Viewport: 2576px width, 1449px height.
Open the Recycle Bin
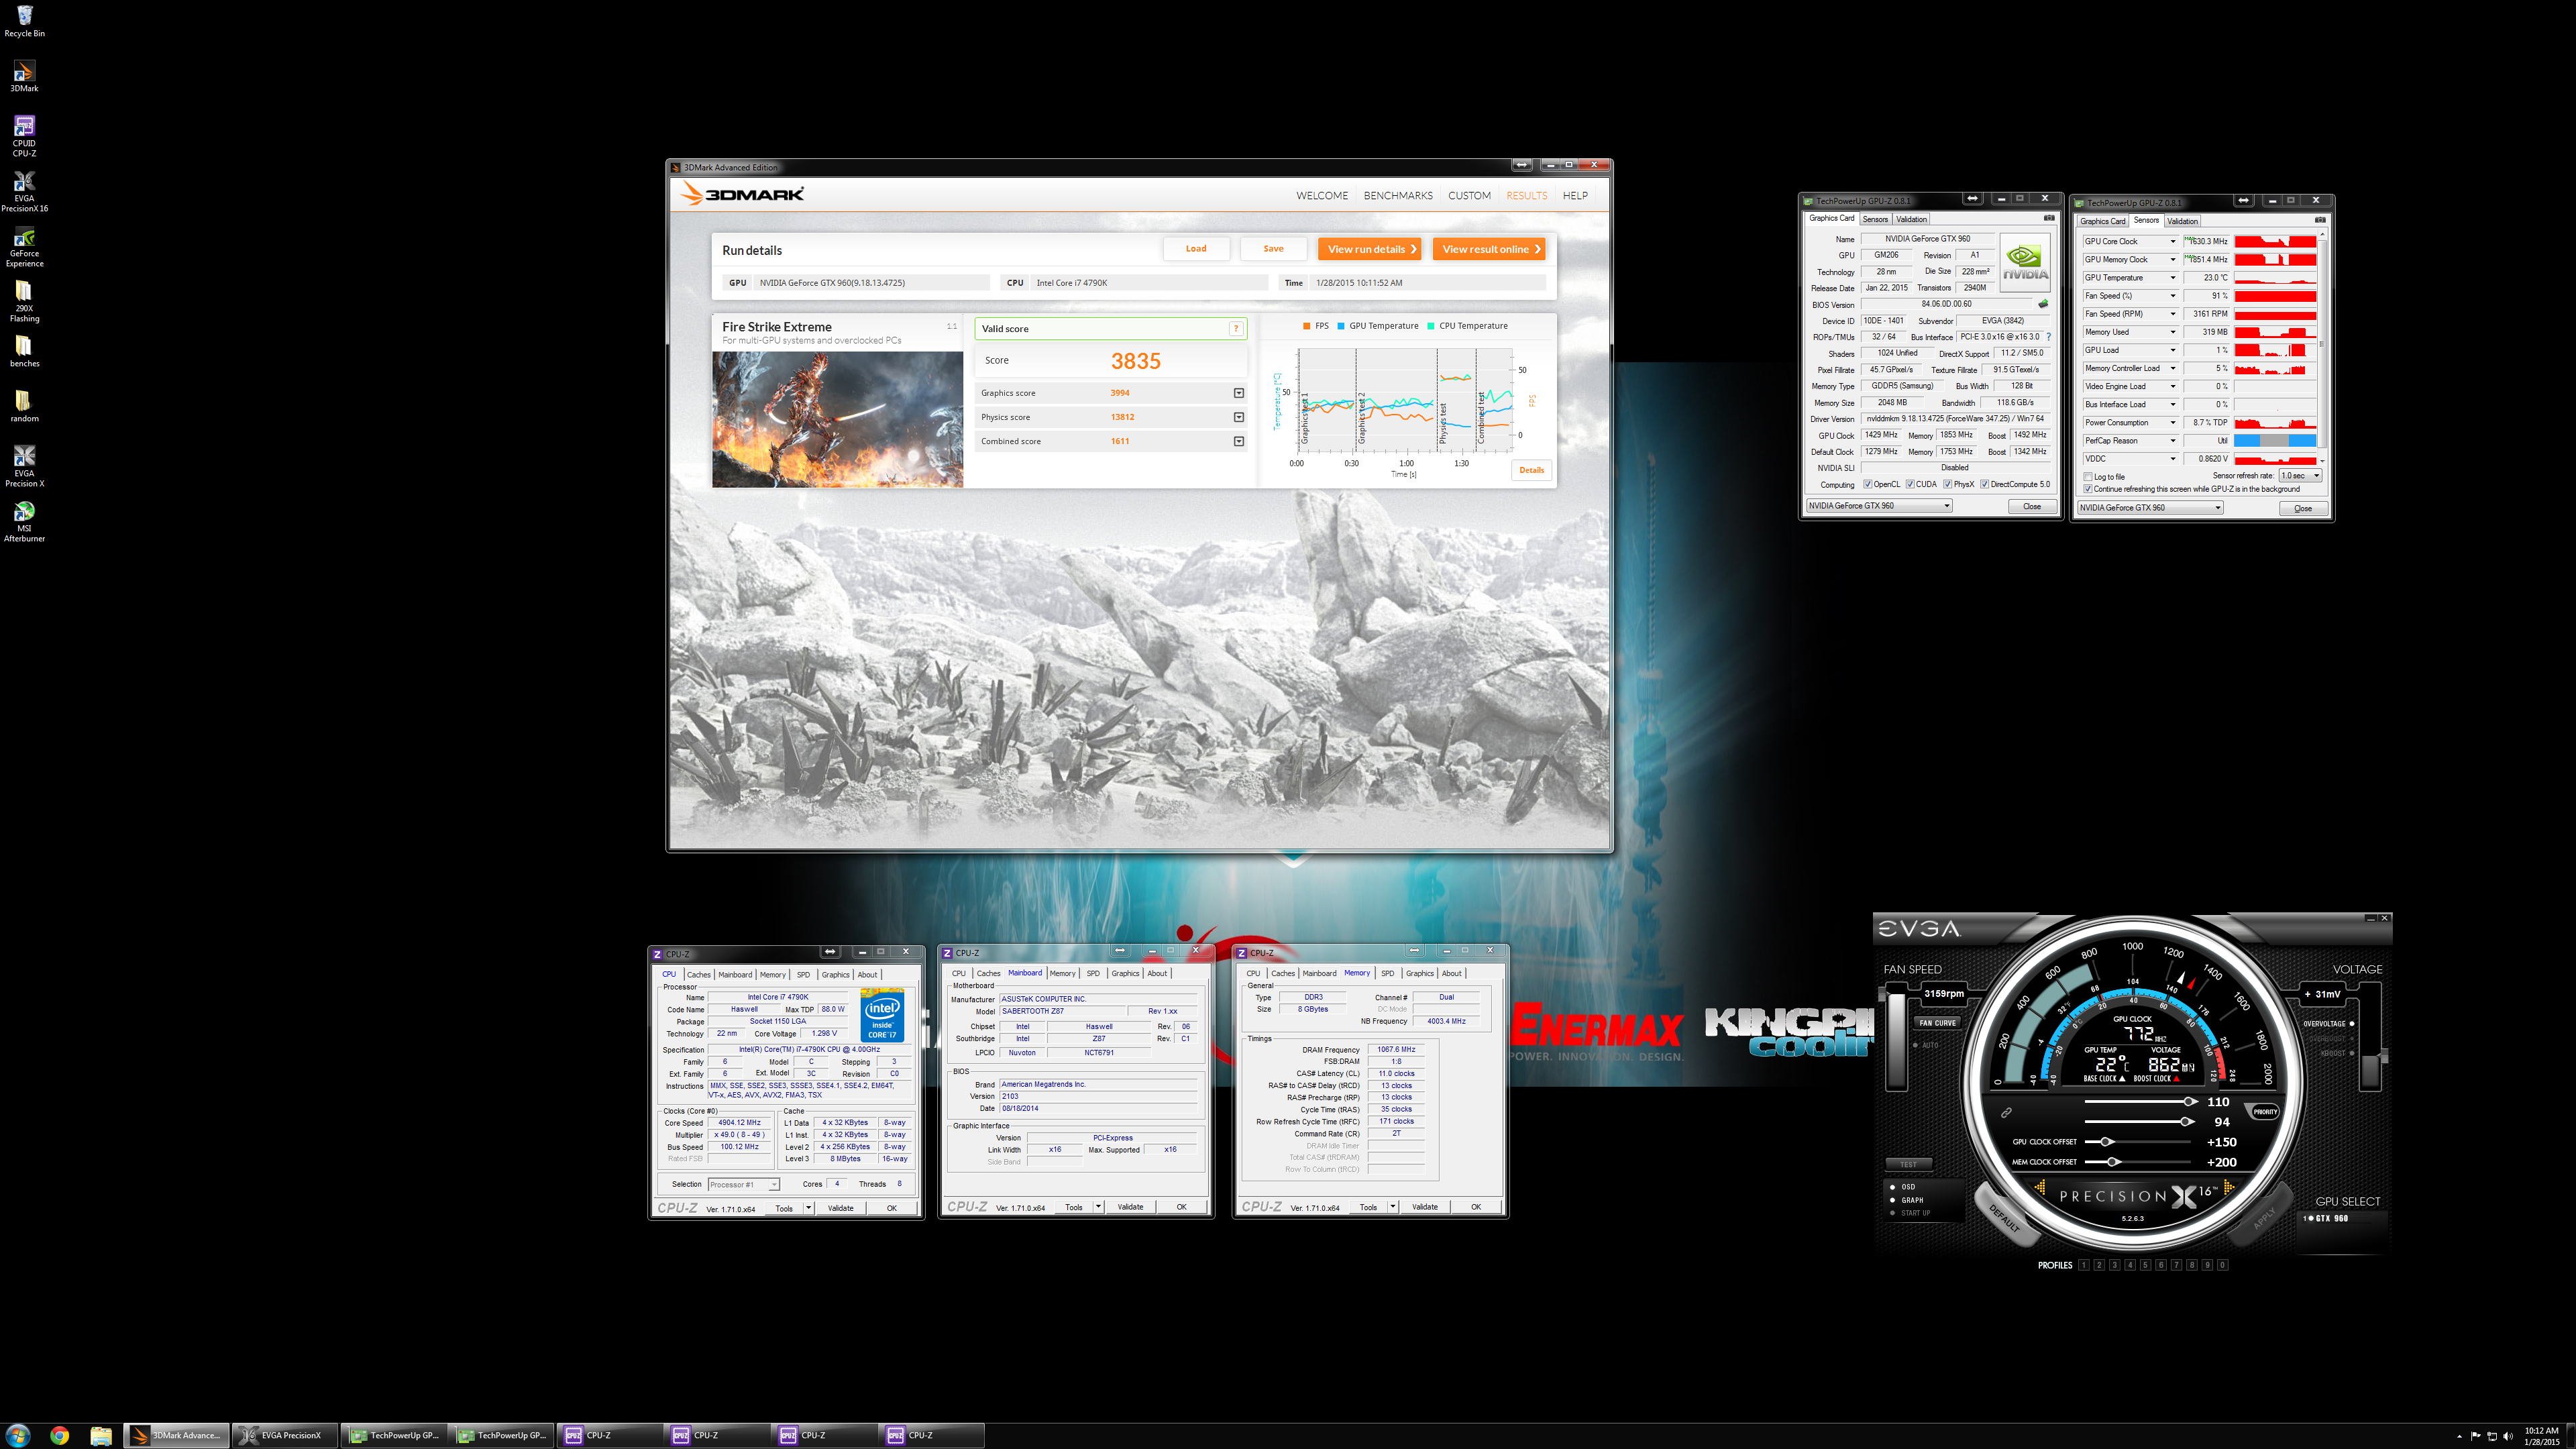24,21
